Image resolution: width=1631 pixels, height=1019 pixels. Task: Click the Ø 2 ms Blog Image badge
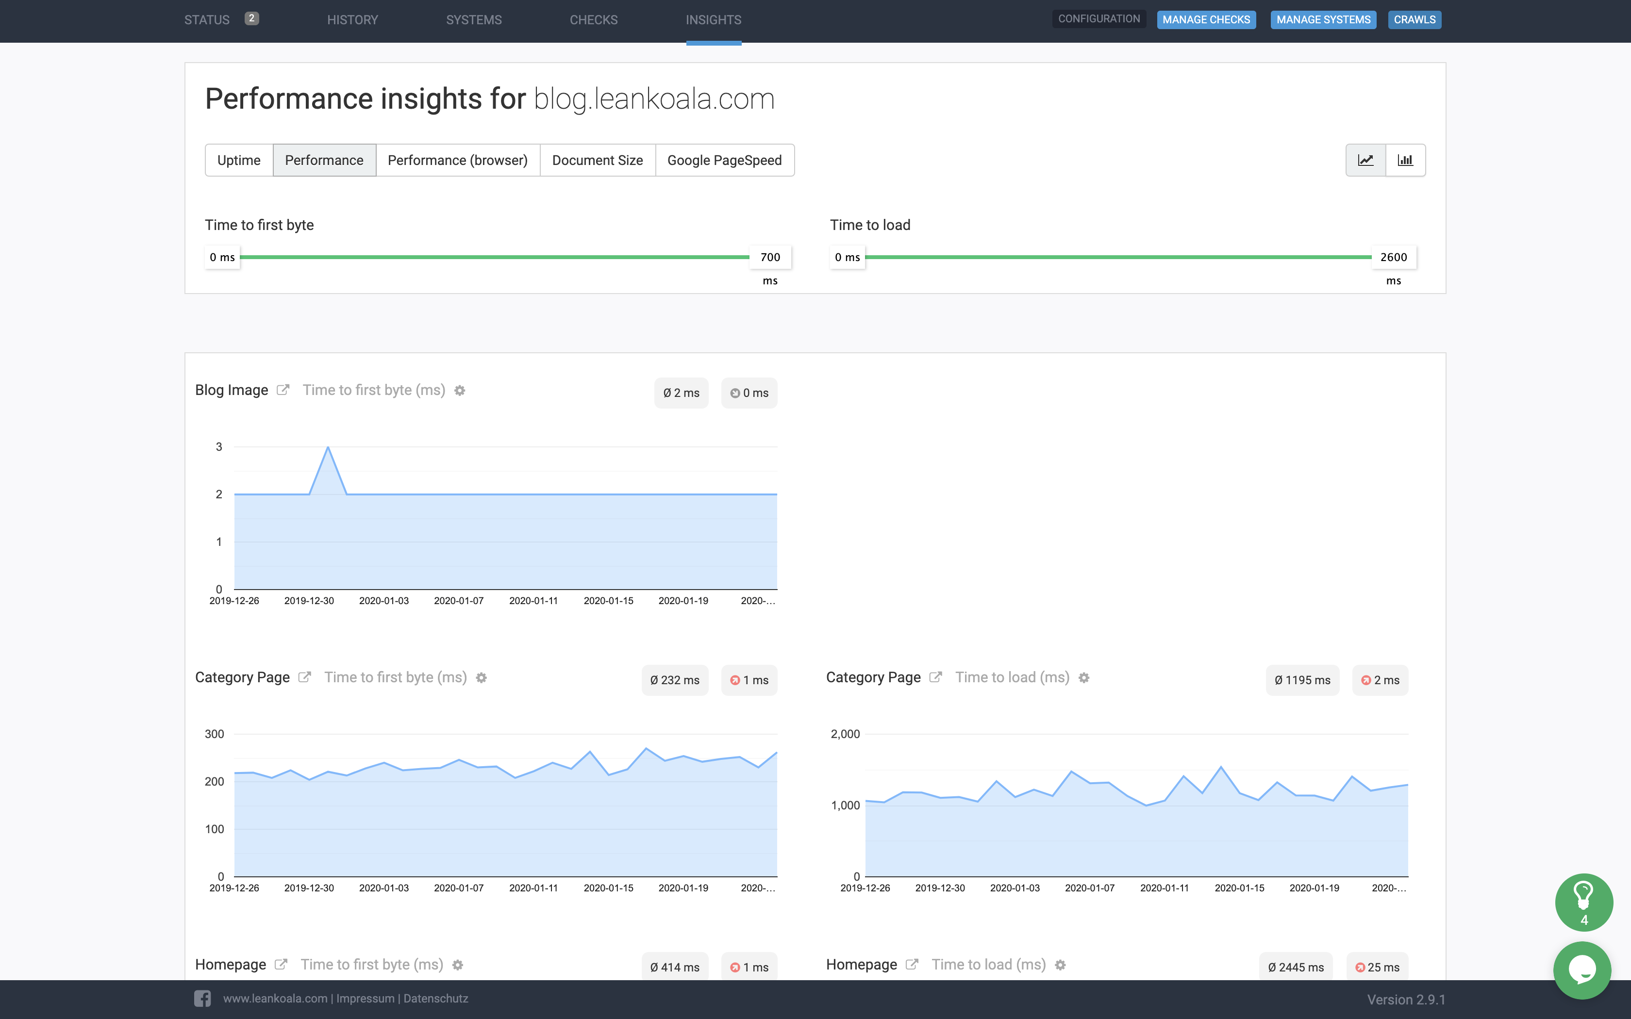[682, 393]
